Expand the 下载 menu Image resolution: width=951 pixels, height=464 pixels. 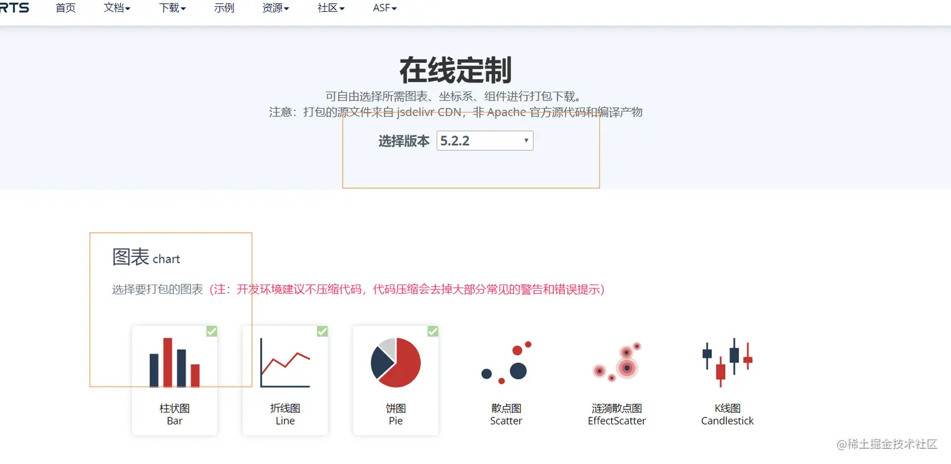(172, 8)
